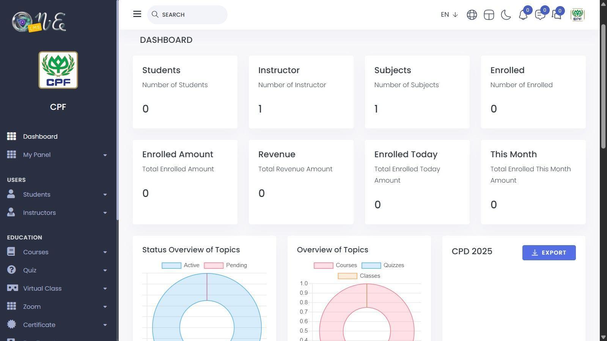
Task: Click the Students count card
Action: point(185,92)
